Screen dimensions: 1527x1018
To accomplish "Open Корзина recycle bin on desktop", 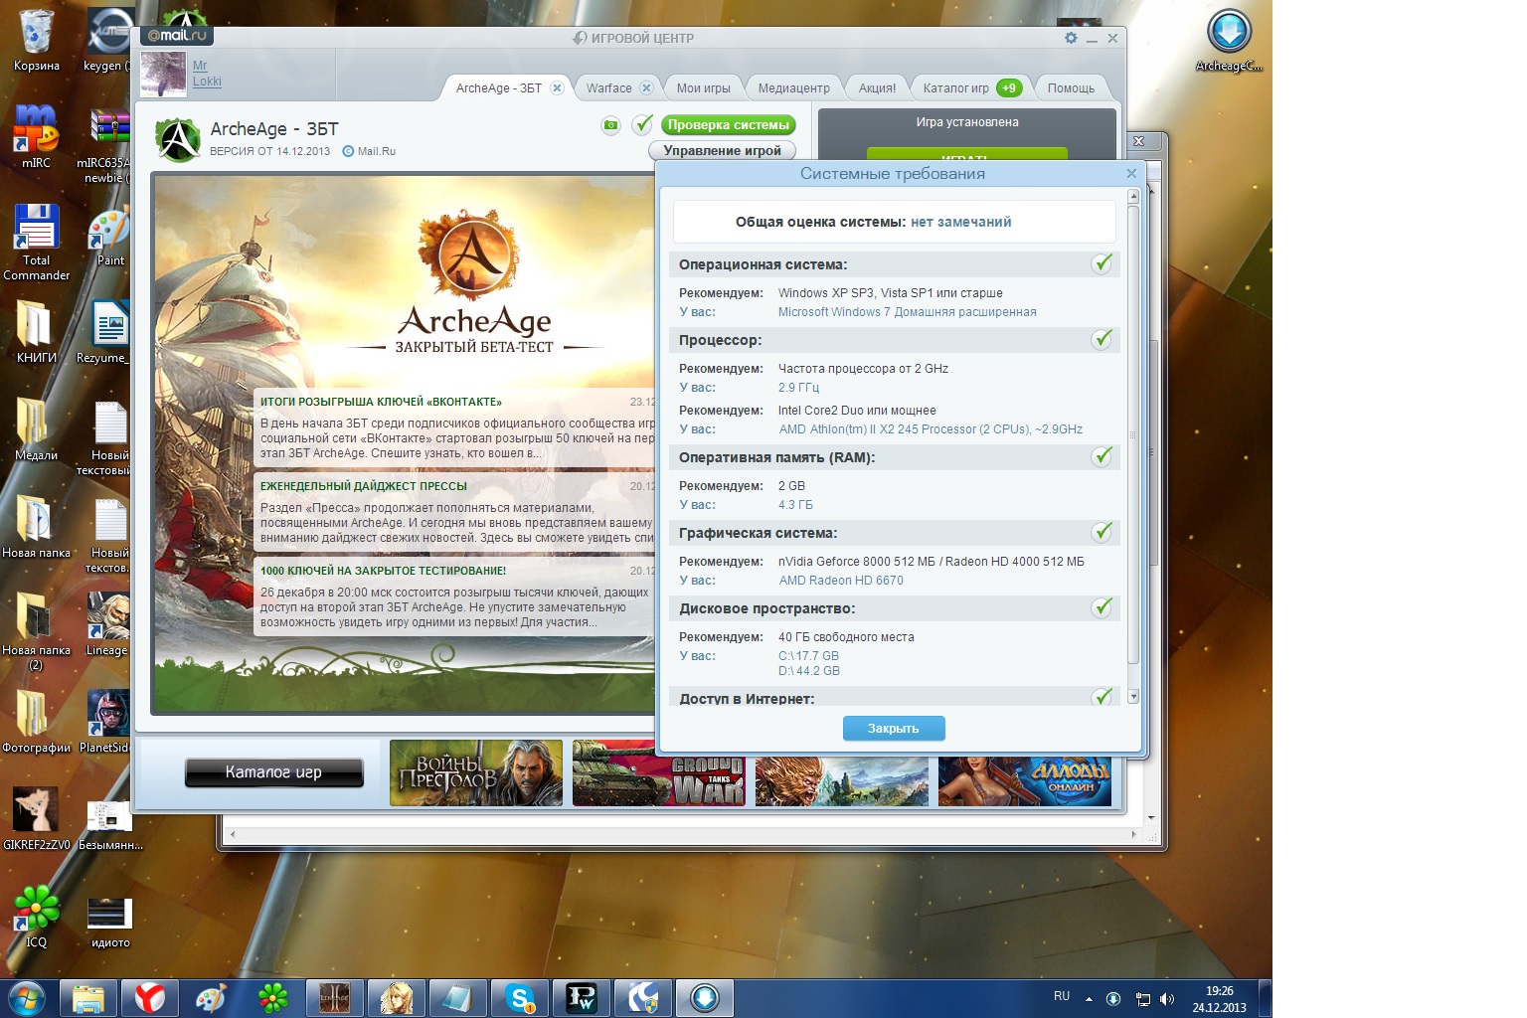I will [x=36, y=40].
